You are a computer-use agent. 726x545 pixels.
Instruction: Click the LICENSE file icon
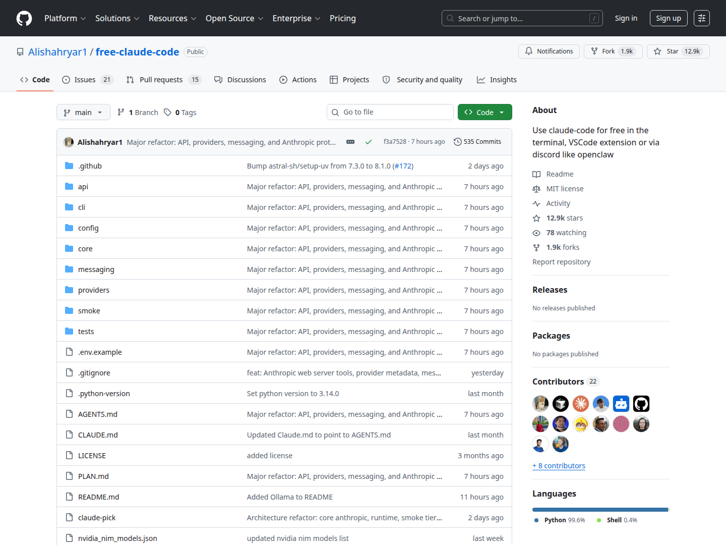tap(69, 456)
